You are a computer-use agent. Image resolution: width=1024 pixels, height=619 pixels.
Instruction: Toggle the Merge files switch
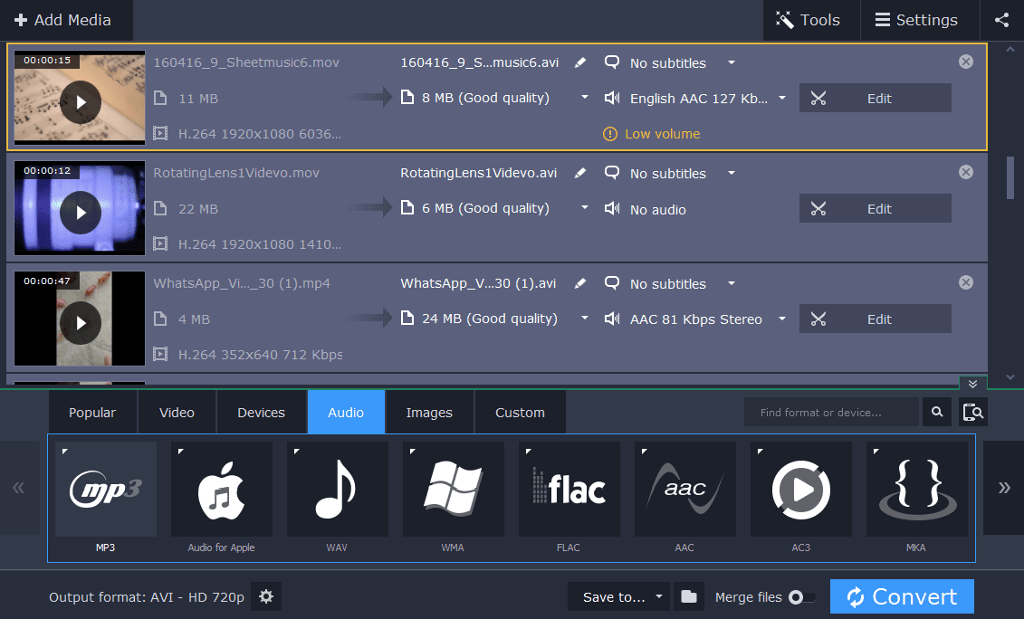tap(800, 597)
